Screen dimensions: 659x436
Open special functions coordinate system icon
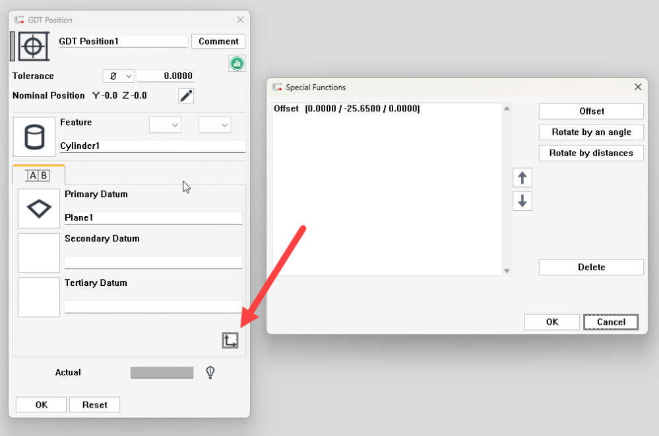pyautogui.click(x=230, y=341)
